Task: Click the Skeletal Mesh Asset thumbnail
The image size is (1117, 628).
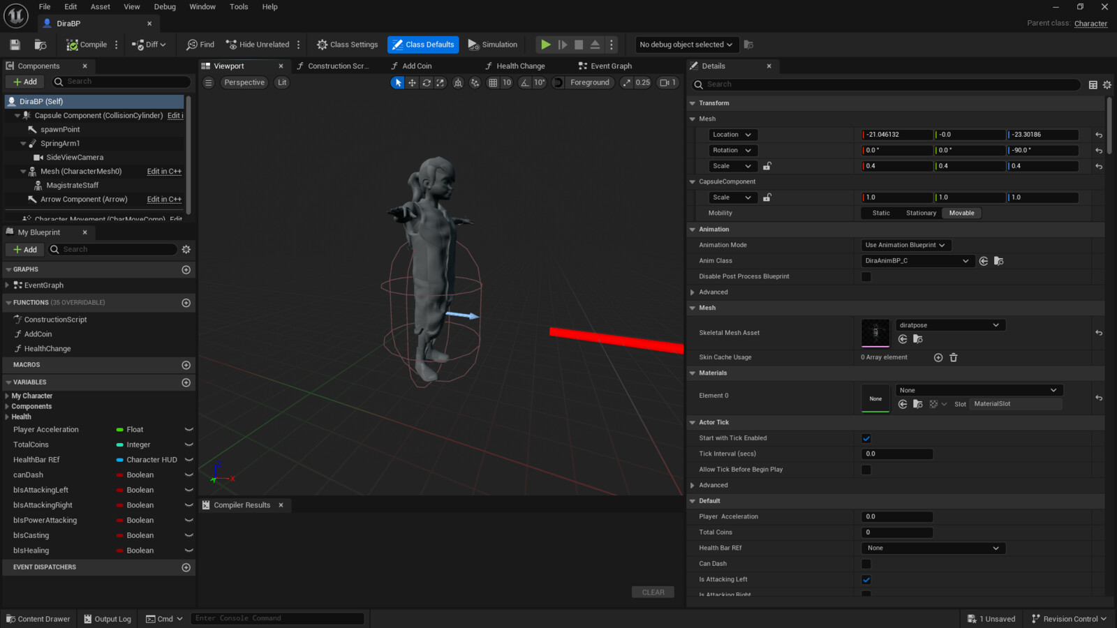Action: (x=875, y=333)
